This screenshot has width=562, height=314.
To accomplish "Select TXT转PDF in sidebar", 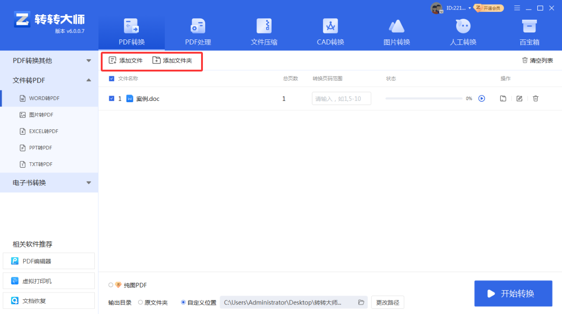I will [49, 164].
